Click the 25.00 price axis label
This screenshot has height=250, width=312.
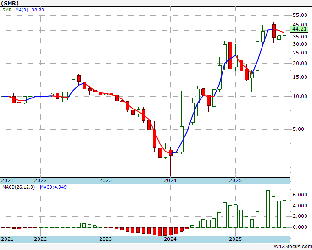[x=300, y=53]
